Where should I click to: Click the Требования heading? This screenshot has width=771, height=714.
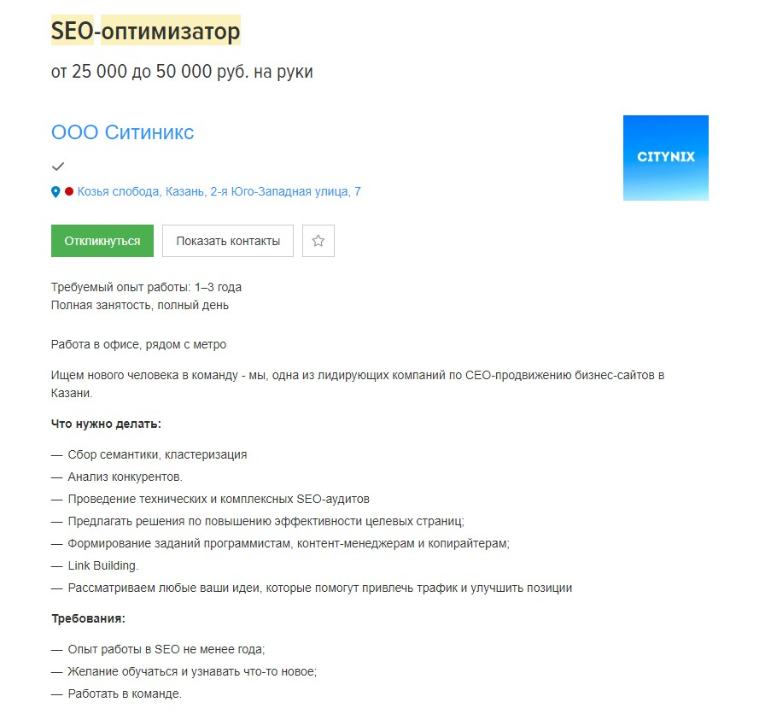click(x=88, y=618)
